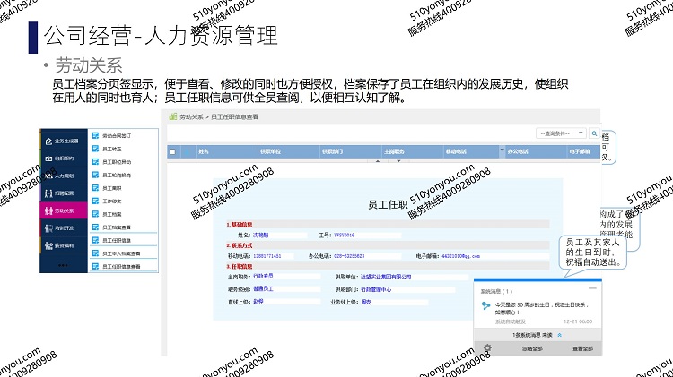The image size is (673, 377).
Task: Tick the select-all checkbox in table header
Action: pyautogui.click(x=173, y=151)
